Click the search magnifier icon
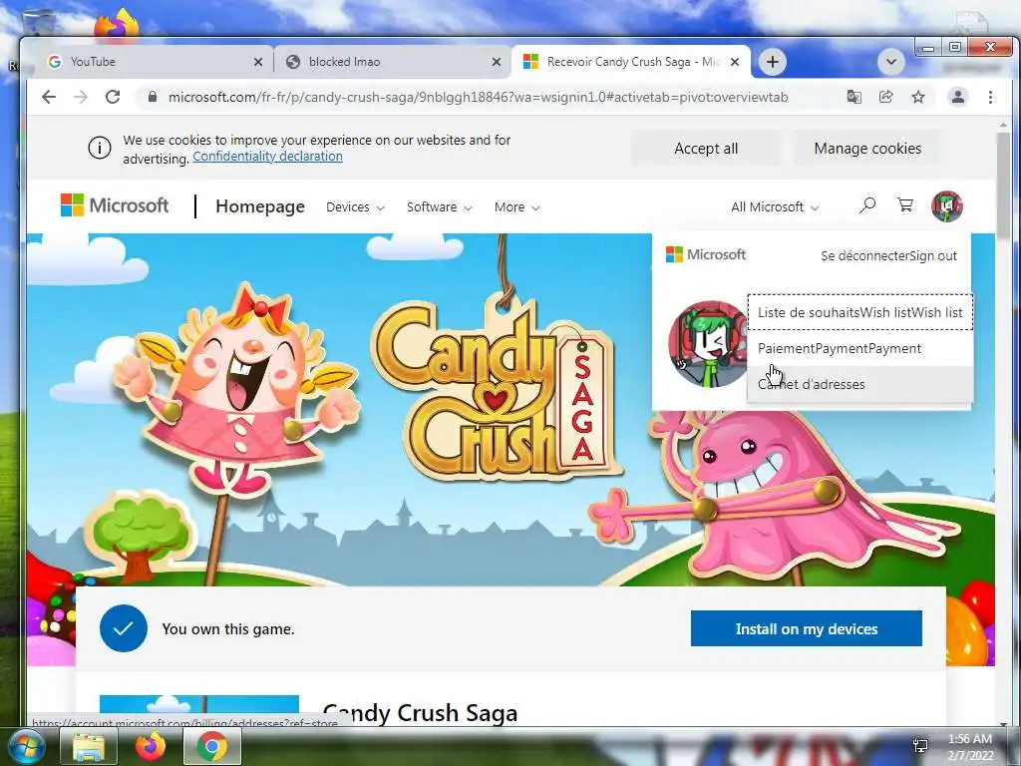 point(867,205)
